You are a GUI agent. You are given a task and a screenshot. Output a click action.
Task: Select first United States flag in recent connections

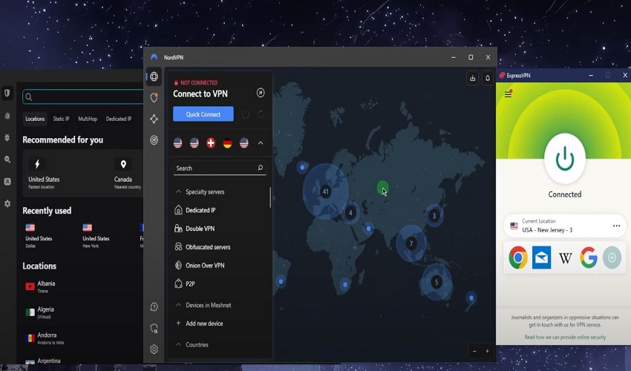[178, 143]
